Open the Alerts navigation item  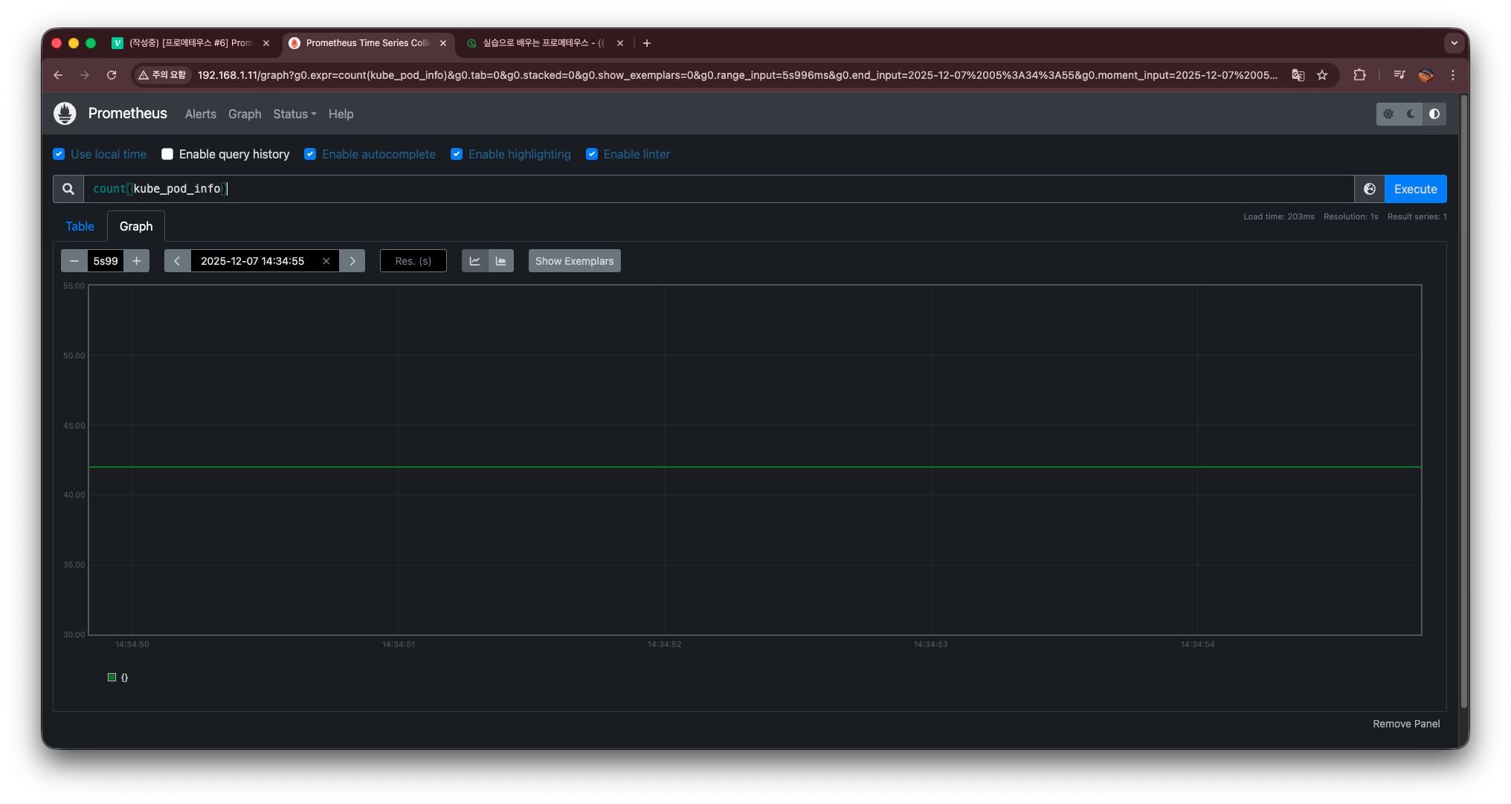click(200, 114)
